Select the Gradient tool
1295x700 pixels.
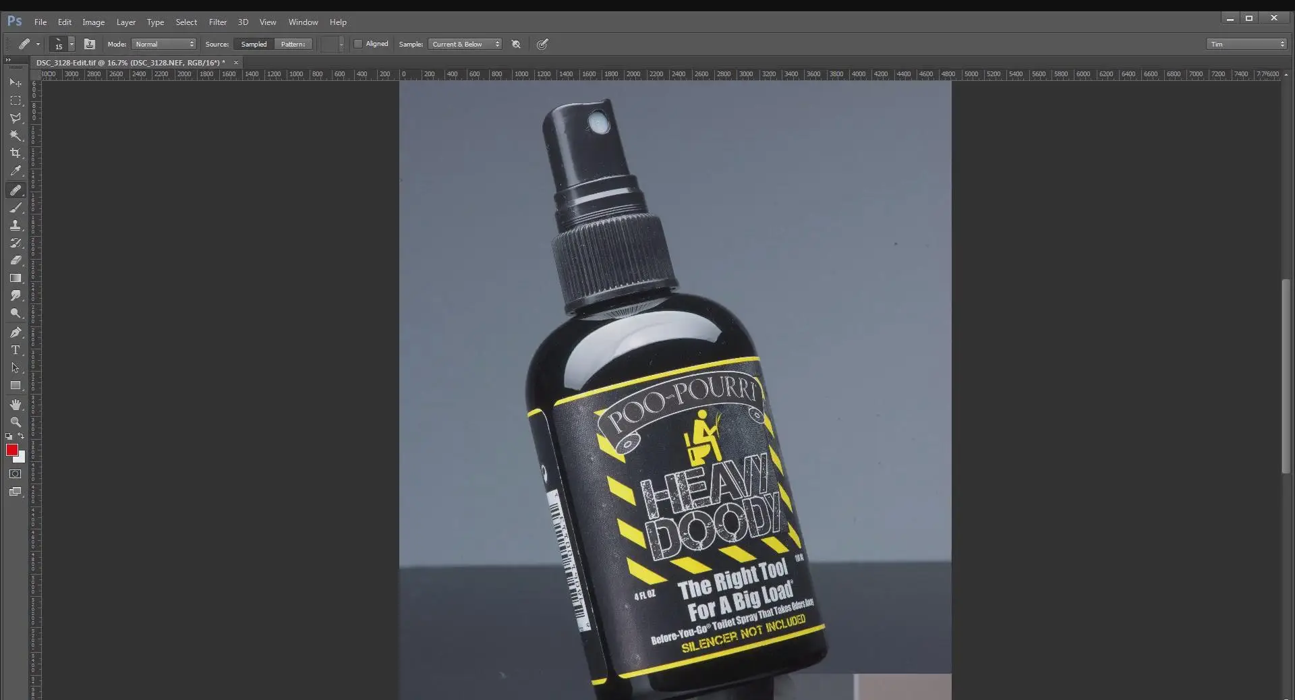point(15,278)
